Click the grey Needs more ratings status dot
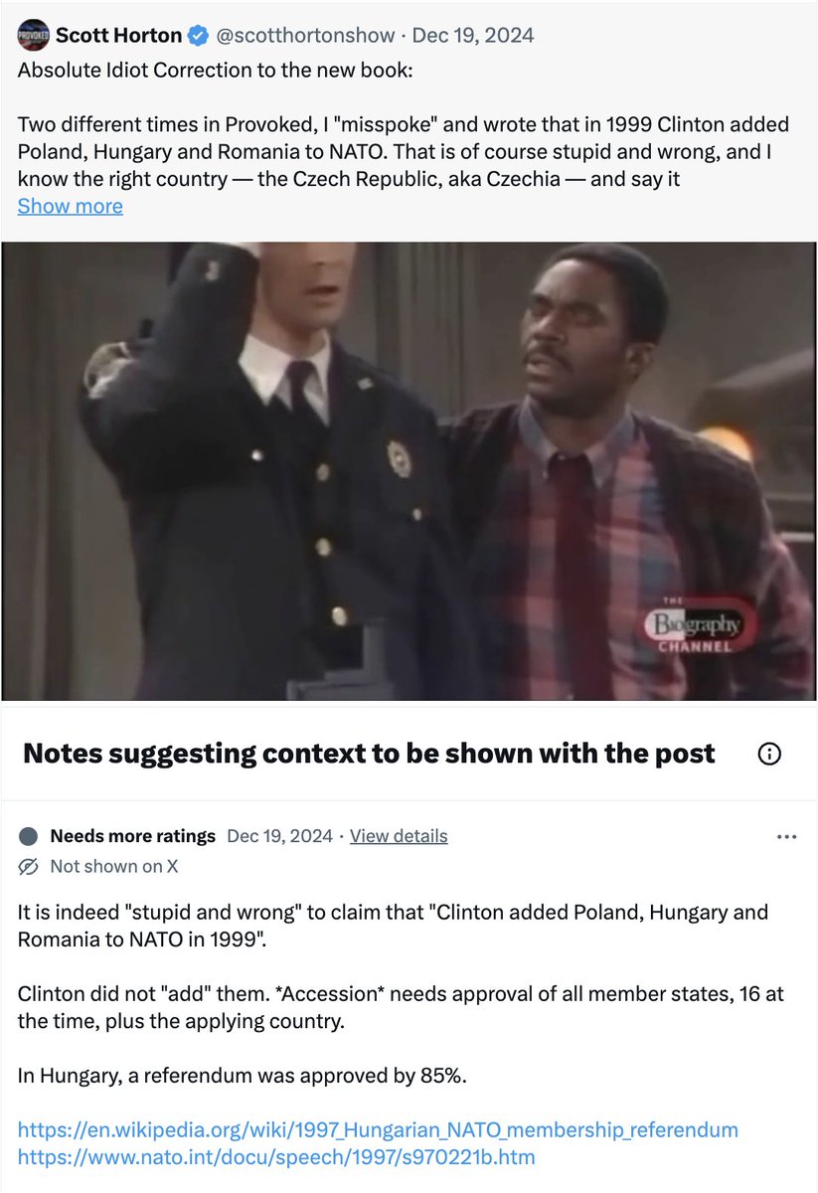The image size is (818, 1193). [29, 836]
